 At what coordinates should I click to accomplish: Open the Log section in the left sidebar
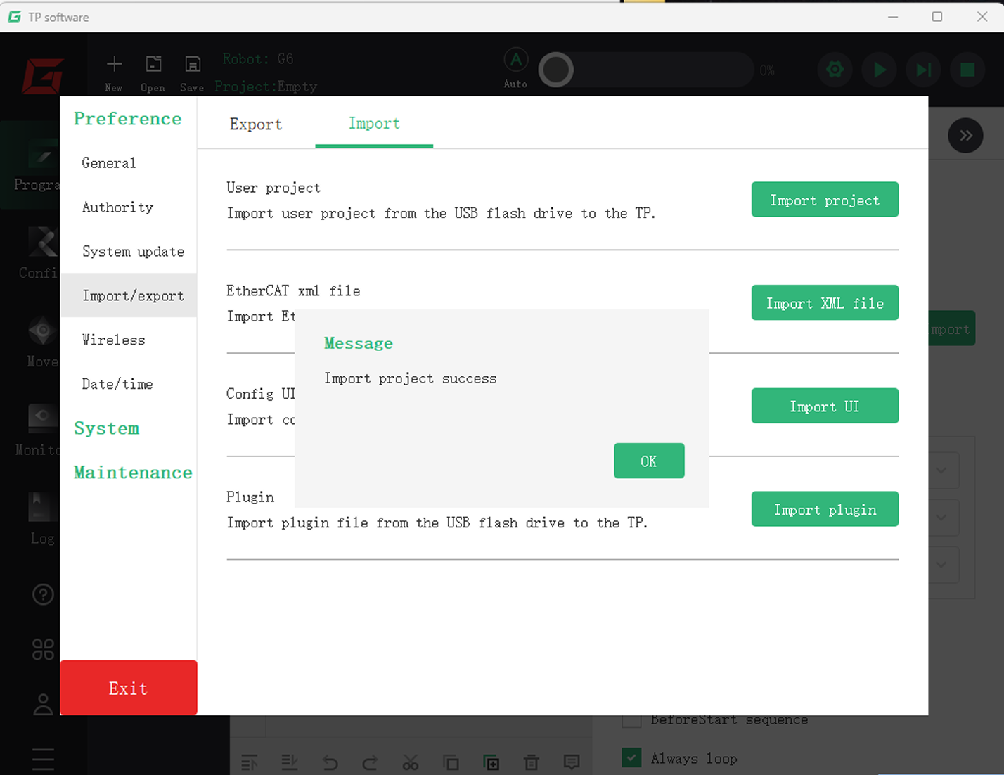click(x=42, y=518)
